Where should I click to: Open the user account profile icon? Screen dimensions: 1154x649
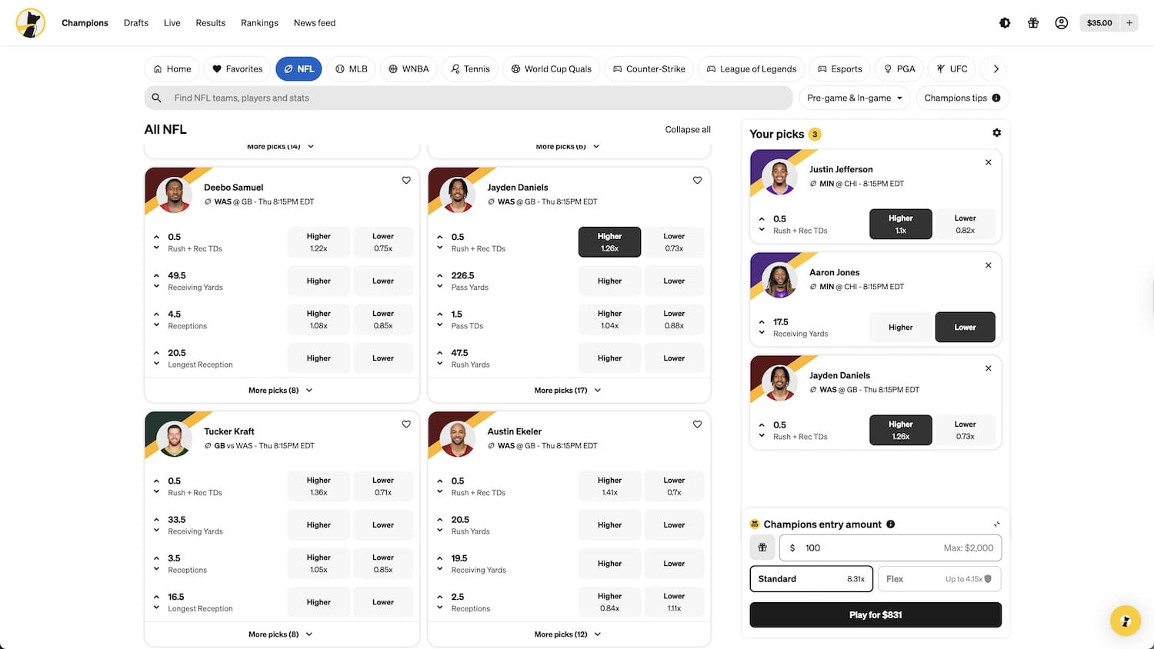1062,23
